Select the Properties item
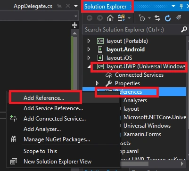The height and width of the screenshot is (171, 189). coord(127,83)
